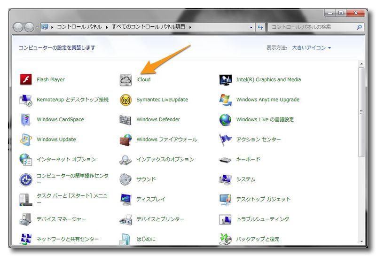Open デスクトップ ガジェット icon
Image resolution: width=376 pixels, height=256 pixels.
coord(226,200)
